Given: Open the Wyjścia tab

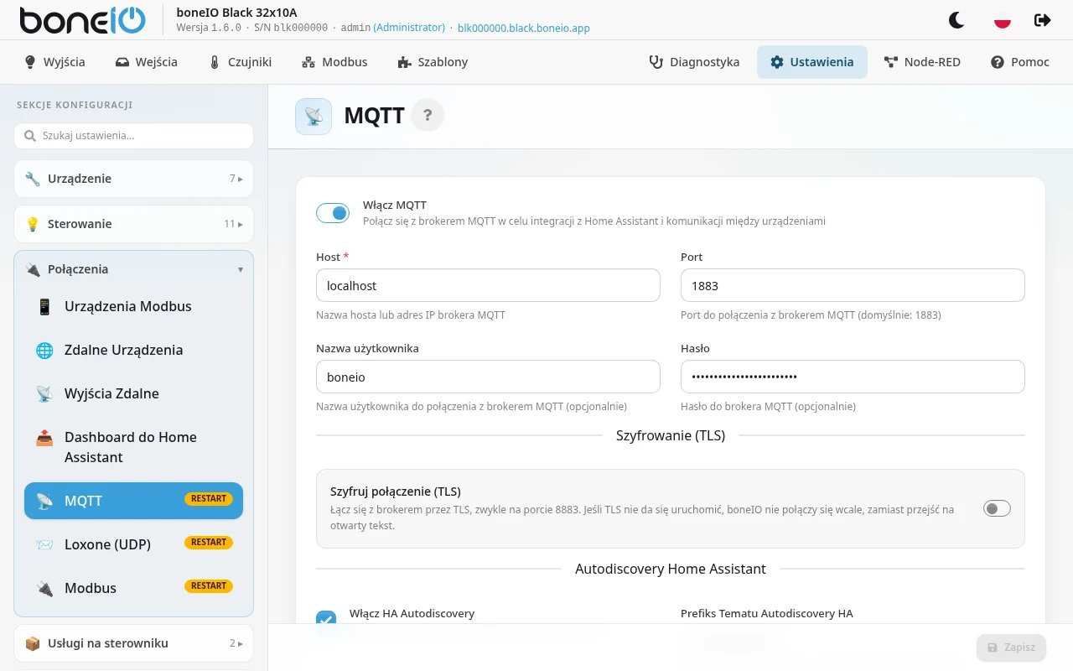Looking at the screenshot, I should pos(54,62).
